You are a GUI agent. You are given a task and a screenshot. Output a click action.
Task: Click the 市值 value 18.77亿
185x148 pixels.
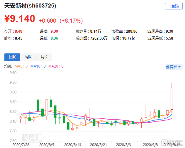[128, 38]
